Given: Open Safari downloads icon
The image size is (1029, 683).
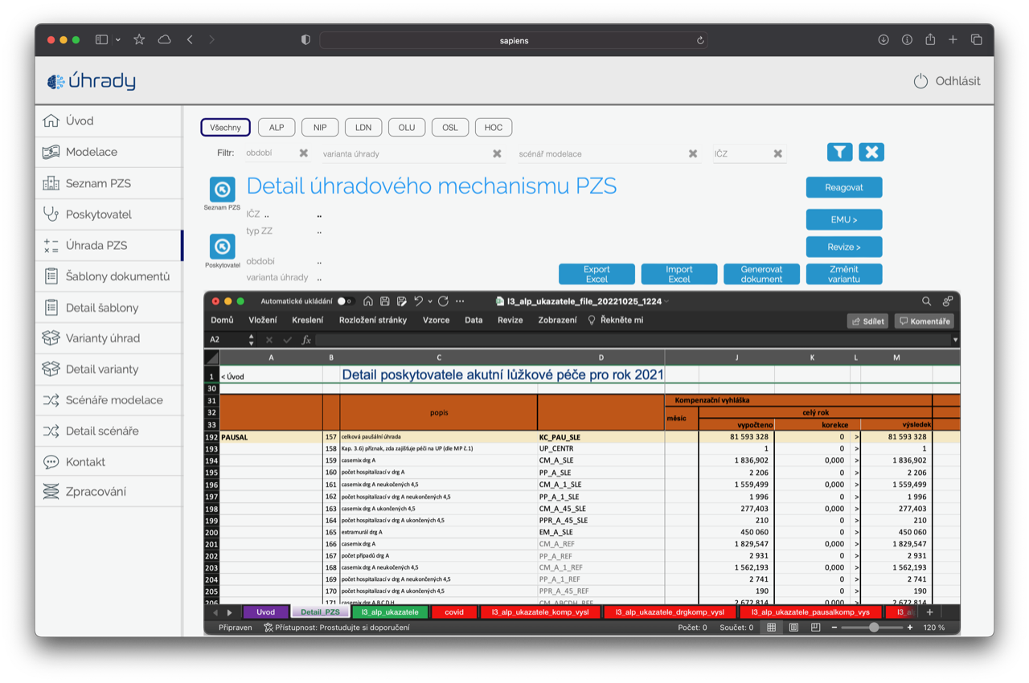Looking at the screenshot, I should click(x=883, y=39).
